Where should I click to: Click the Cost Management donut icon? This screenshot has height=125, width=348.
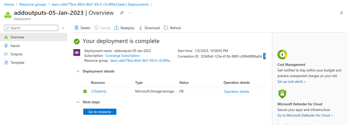point(282,55)
